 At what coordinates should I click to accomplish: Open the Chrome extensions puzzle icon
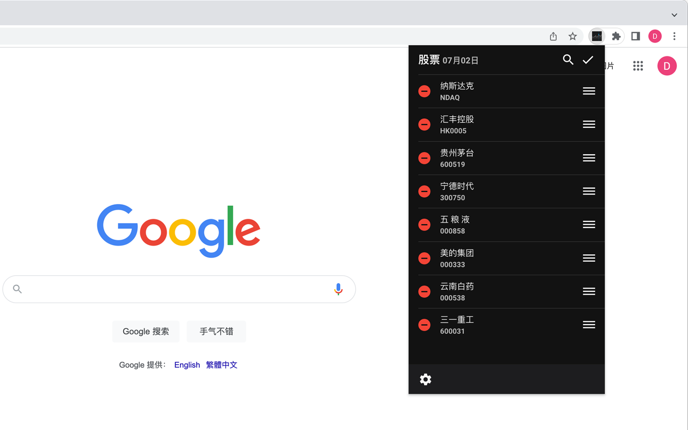point(617,36)
